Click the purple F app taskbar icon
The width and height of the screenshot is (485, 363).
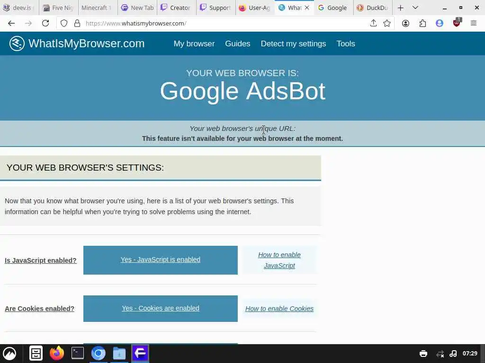tap(140, 354)
